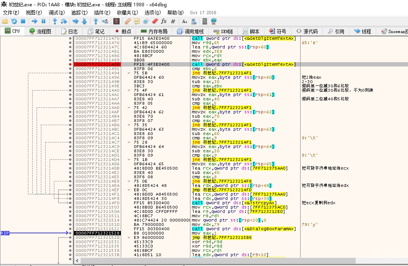Toggle breakpoint dot at address 00007FF712321528
This screenshot has height=266, width=408.
coord(70,233)
